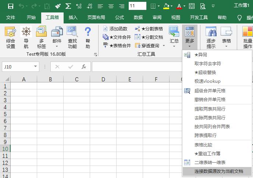Click the Save icon in quick access toolbar
The width and height of the screenshot is (253, 178).
click(10, 6)
